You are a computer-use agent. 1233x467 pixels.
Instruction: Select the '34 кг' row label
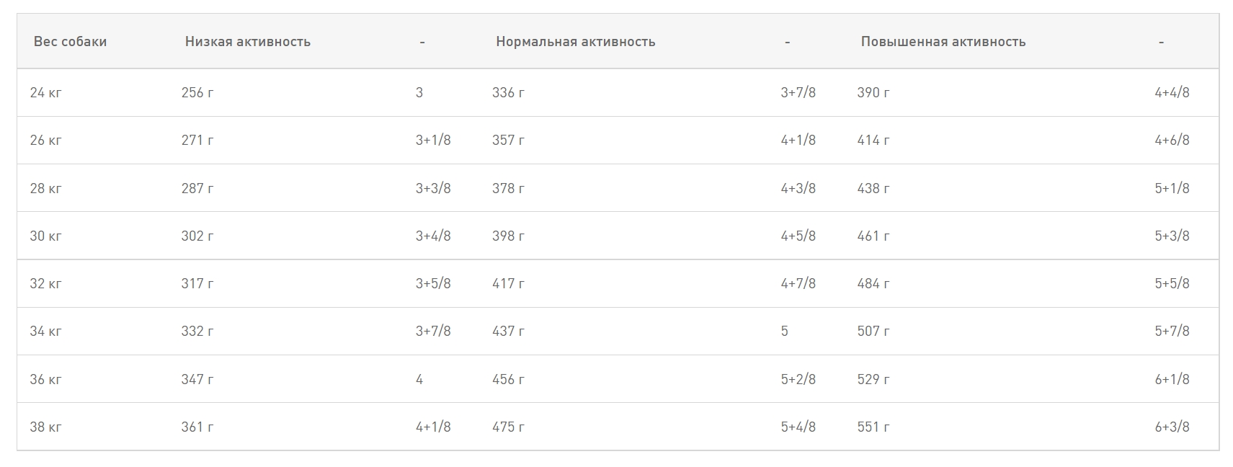coord(46,331)
